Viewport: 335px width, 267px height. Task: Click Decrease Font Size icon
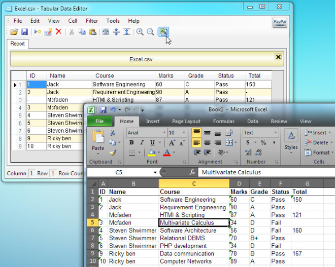coord(182,142)
